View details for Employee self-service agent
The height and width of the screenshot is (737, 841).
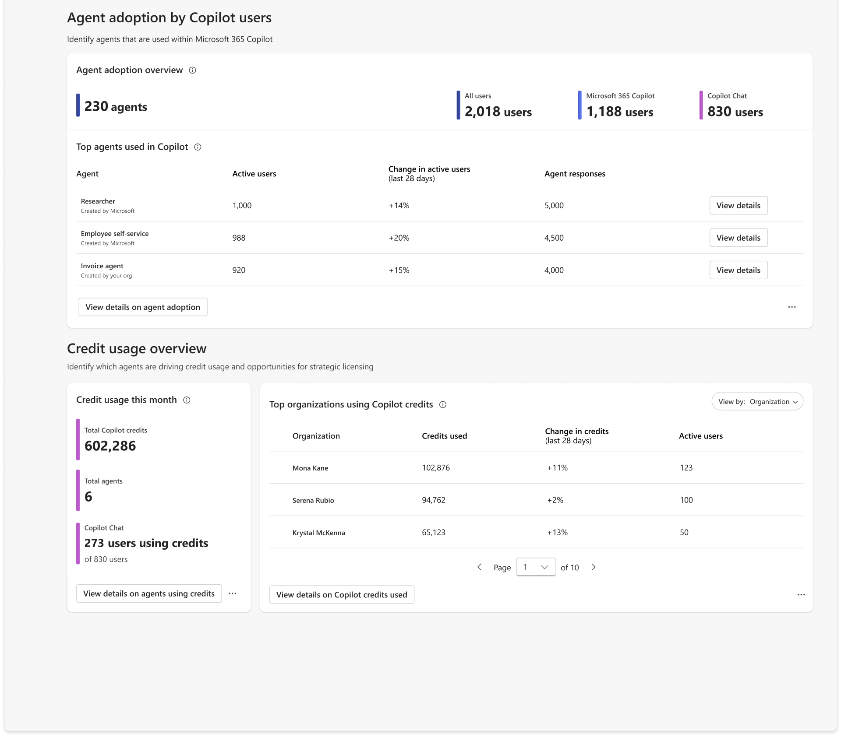coord(738,238)
